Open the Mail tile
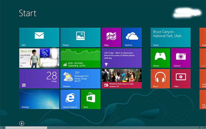206x129 pixels. point(39,37)
